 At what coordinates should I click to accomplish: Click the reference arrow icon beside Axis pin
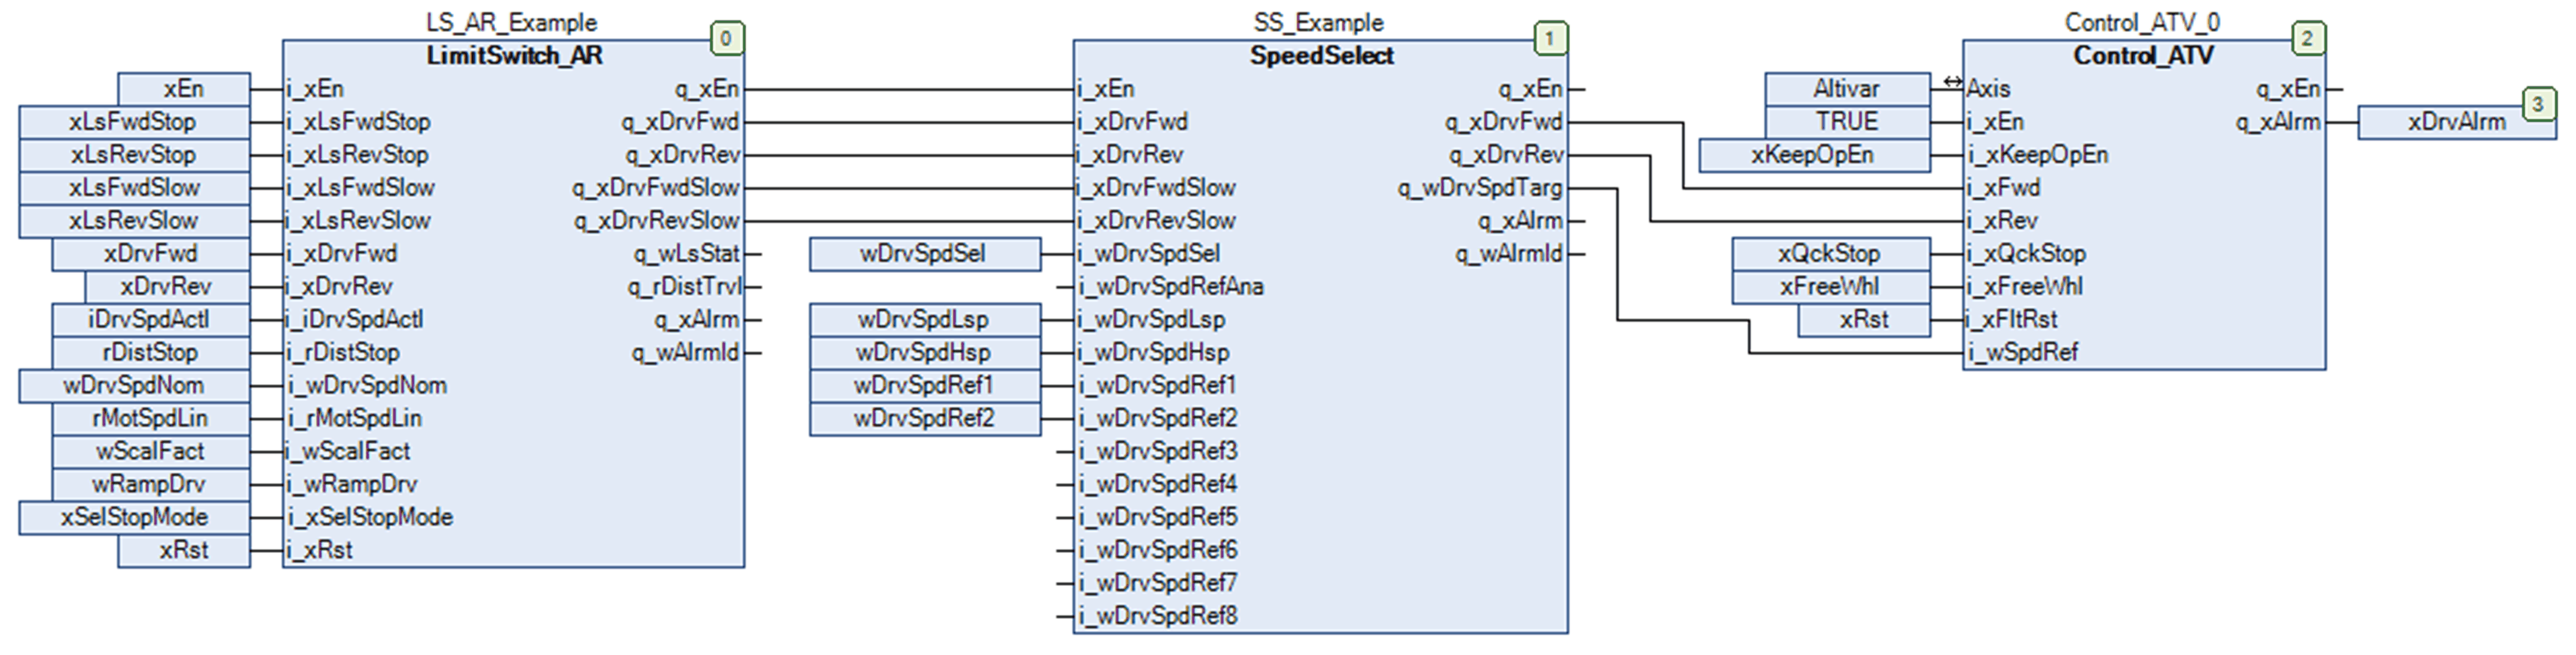[x=1952, y=82]
